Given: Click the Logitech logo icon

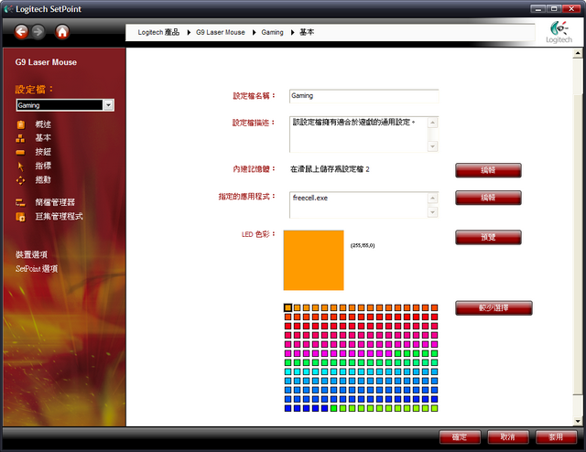Looking at the screenshot, I should pos(559,33).
